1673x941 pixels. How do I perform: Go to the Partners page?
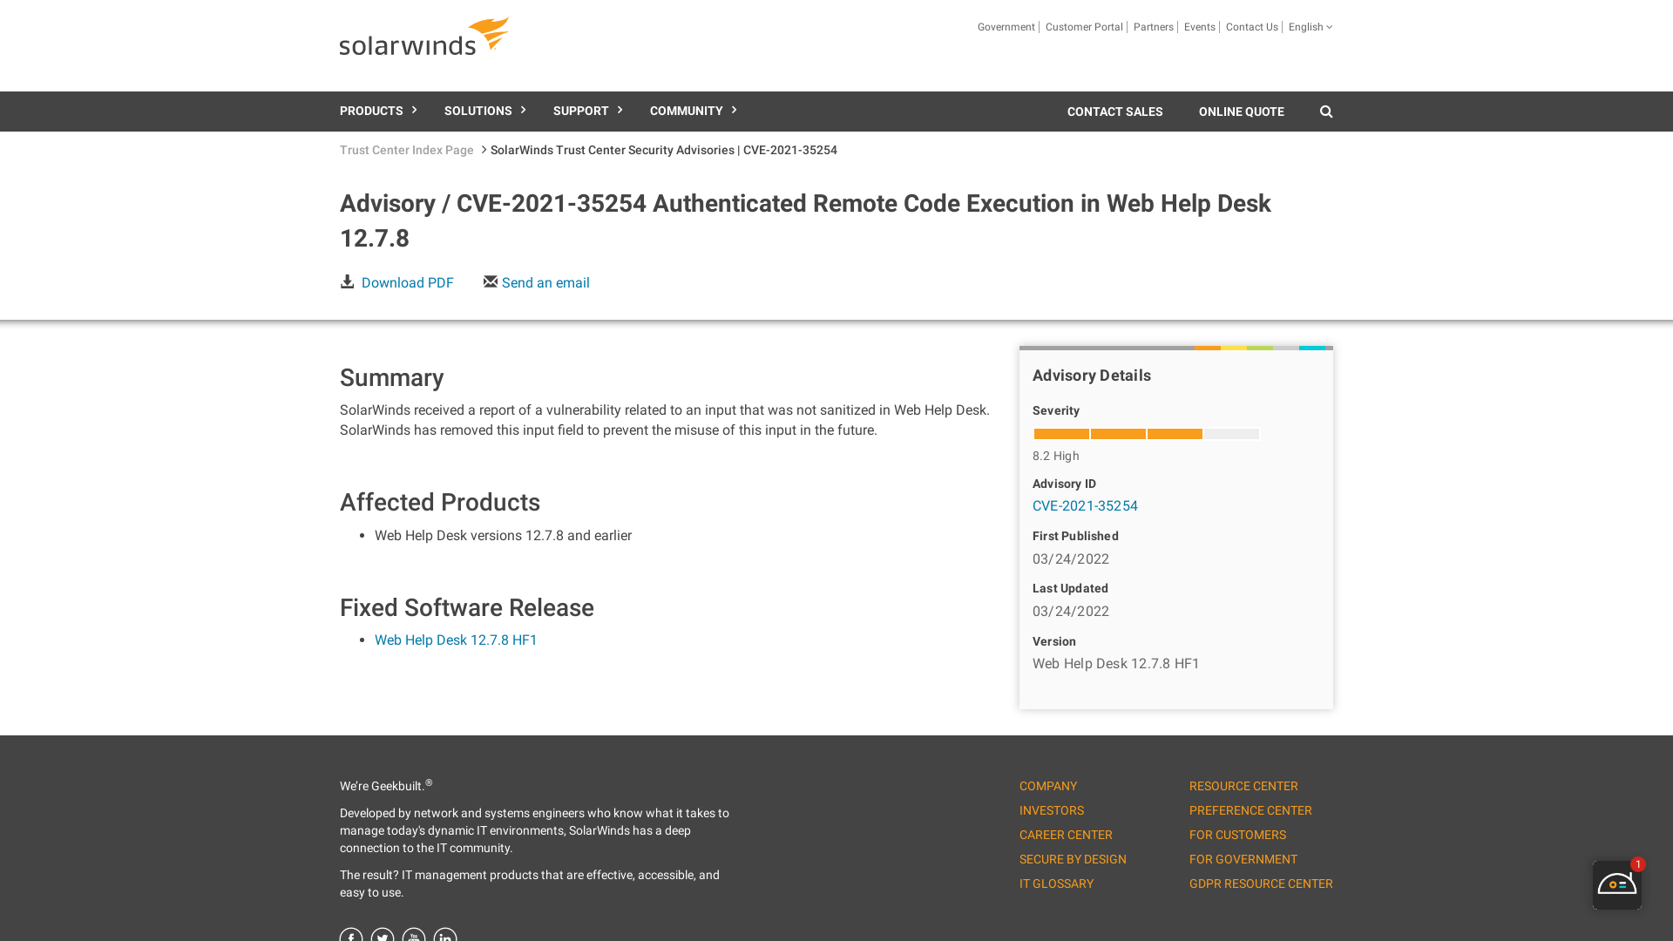1154,27
